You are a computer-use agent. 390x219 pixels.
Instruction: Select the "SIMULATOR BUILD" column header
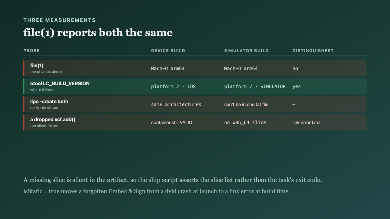click(246, 51)
